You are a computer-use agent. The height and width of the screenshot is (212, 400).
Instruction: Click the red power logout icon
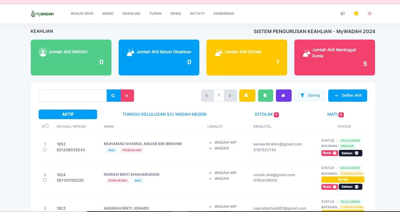coord(370,14)
